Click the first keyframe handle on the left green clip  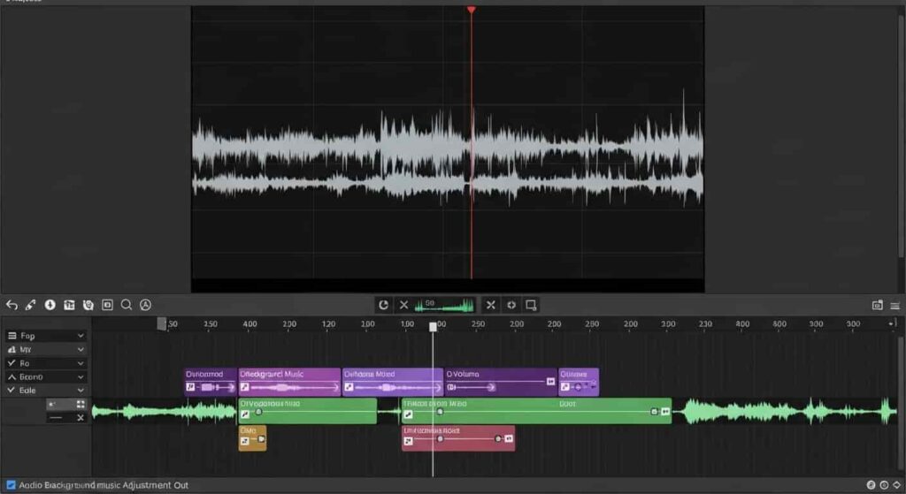point(259,412)
